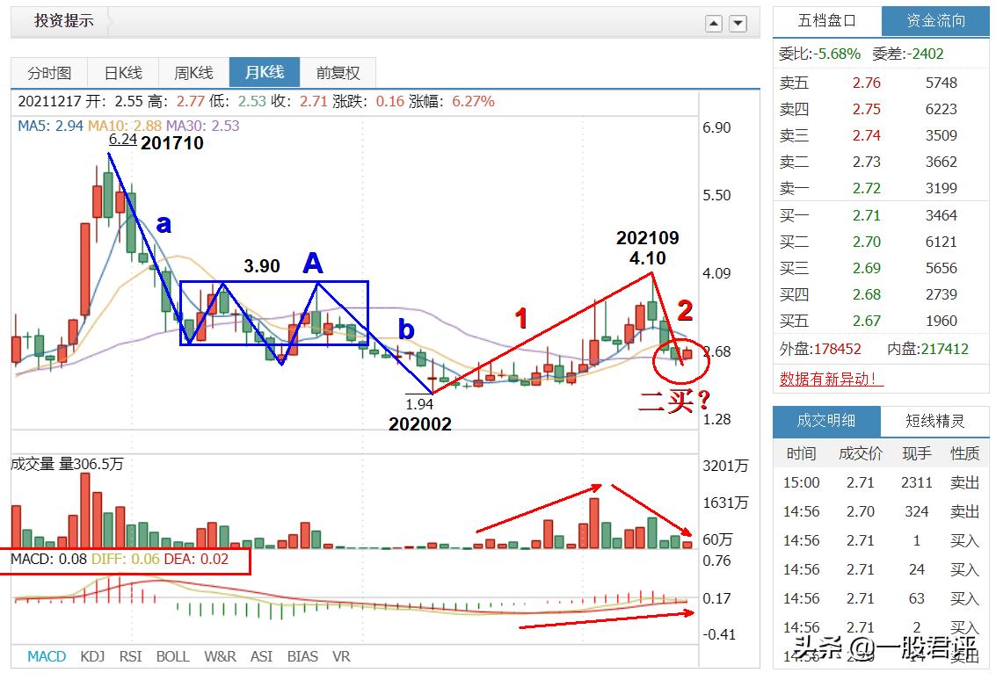Click the 6.24 high price label

[x=122, y=139]
